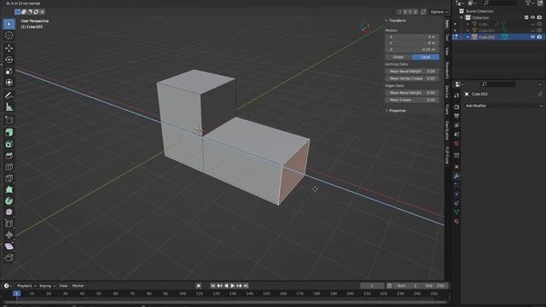Choose the Add Cube tool
The image size is (546, 307).
tap(9, 119)
